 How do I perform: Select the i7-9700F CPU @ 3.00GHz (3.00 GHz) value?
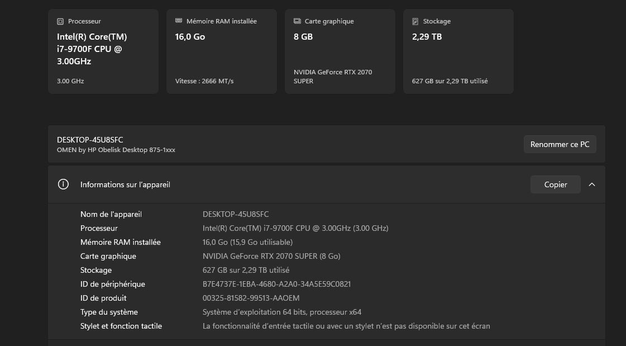pos(295,228)
